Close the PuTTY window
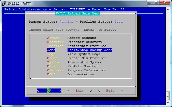The image size is (172, 107). click(x=165, y=2)
